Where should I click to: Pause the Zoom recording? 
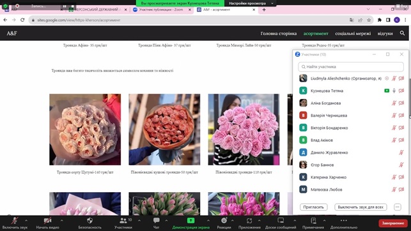point(65,6)
